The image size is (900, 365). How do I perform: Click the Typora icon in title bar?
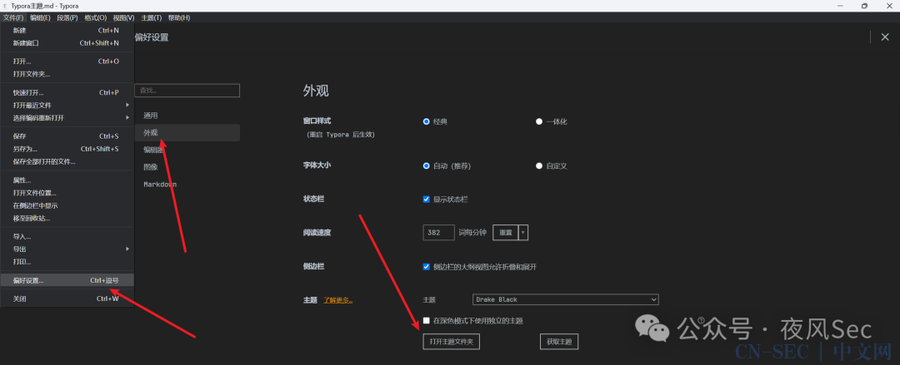(6, 6)
